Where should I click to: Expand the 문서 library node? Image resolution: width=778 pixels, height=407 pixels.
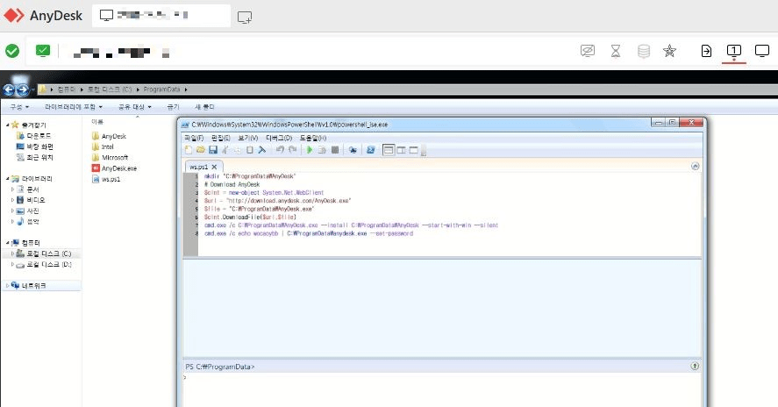click(x=13, y=189)
